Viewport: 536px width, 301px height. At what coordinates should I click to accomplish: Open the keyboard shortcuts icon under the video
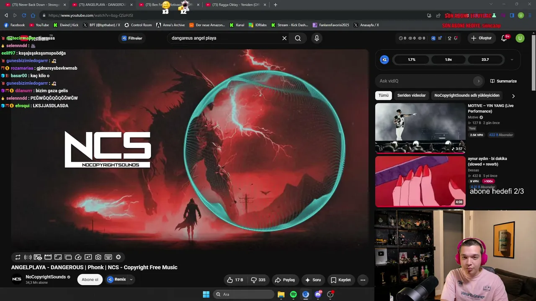(x=108, y=257)
